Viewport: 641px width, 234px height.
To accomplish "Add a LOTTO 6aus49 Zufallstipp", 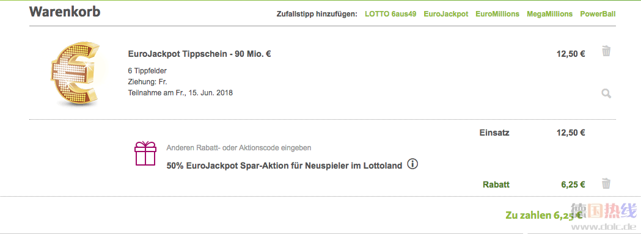I will click(390, 14).
